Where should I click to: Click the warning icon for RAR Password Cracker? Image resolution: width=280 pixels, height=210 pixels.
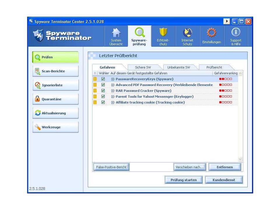click(x=95, y=91)
